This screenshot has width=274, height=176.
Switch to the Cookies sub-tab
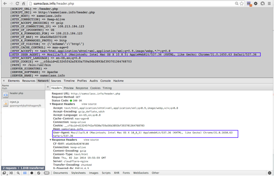95,88
